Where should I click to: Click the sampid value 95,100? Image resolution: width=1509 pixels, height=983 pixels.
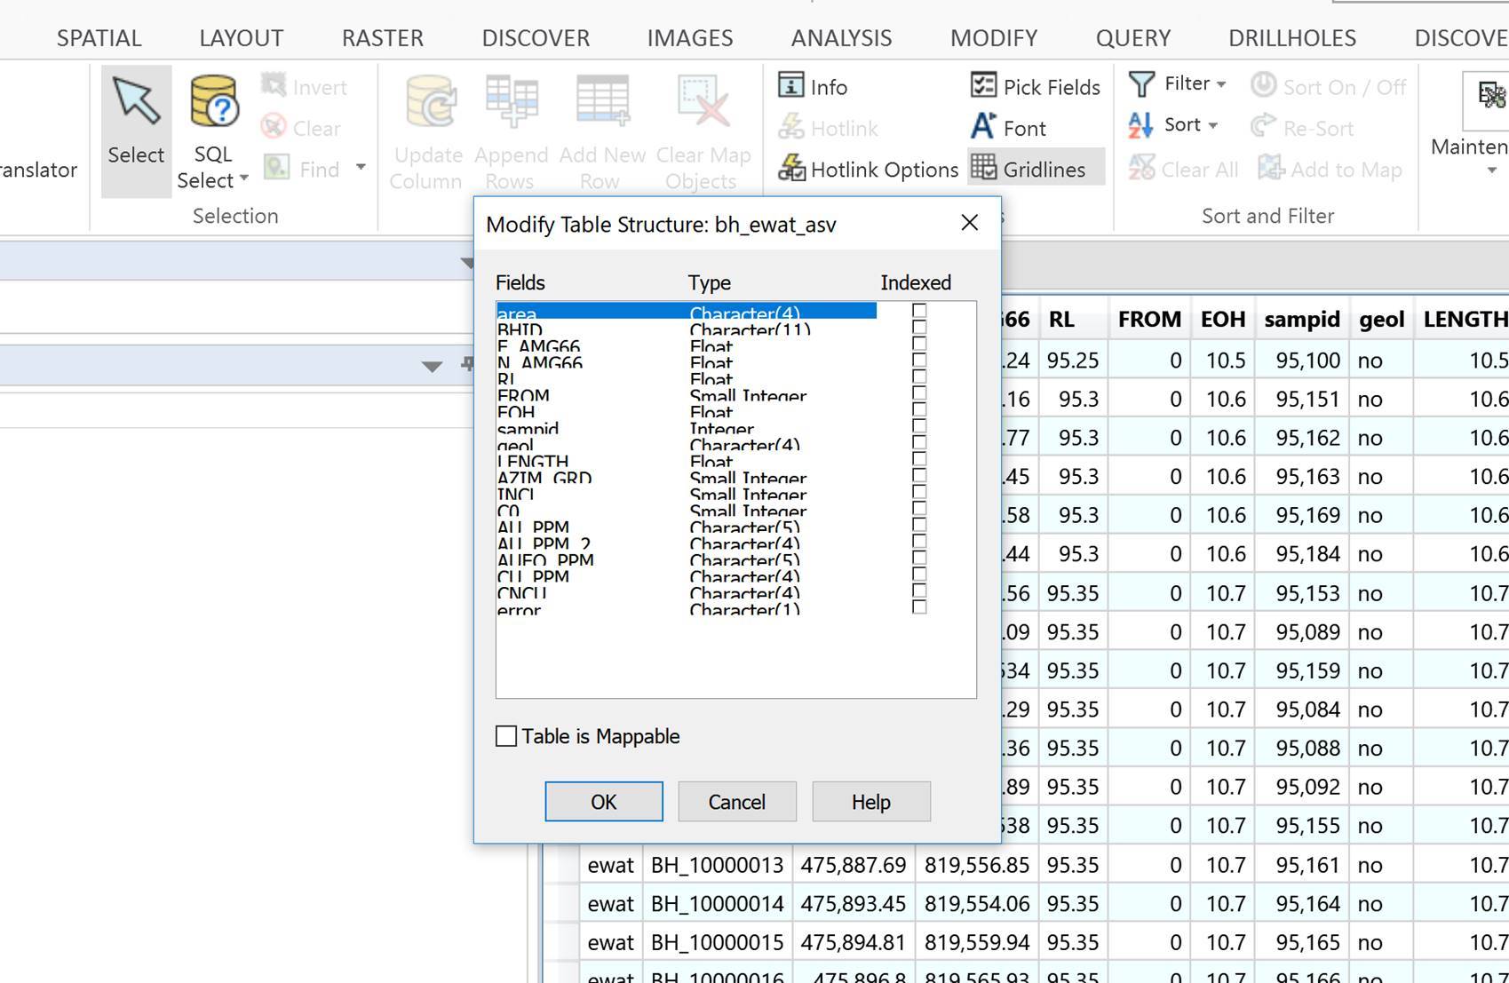tap(1302, 361)
